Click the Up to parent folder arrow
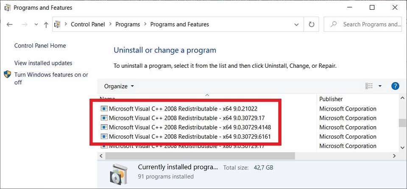This screenshot has width=407, height=189. 46,25
